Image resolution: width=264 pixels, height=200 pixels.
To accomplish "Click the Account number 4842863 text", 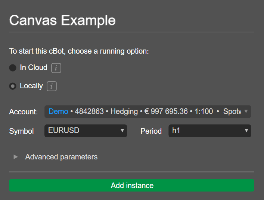I will click(x=89, y=111).
